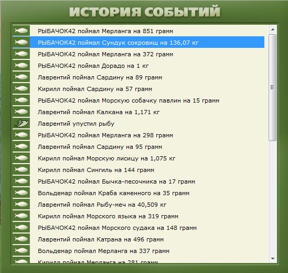Select 'Лаврентий поймал Сардину на 95 грамм'
The image size is (288, 273).
100,147
